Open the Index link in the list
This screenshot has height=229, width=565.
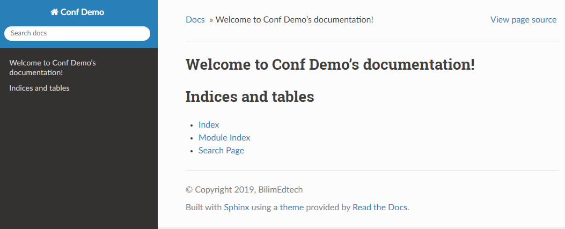click(209, 125)
